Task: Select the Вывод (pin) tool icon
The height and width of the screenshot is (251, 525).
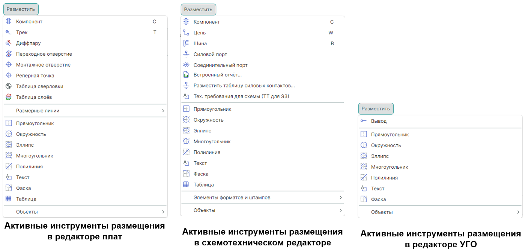Action: (x=364, y=121)
